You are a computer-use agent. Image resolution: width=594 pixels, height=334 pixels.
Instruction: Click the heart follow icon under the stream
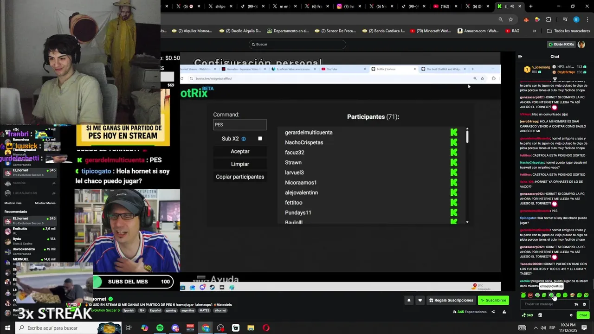pos(420,300)
